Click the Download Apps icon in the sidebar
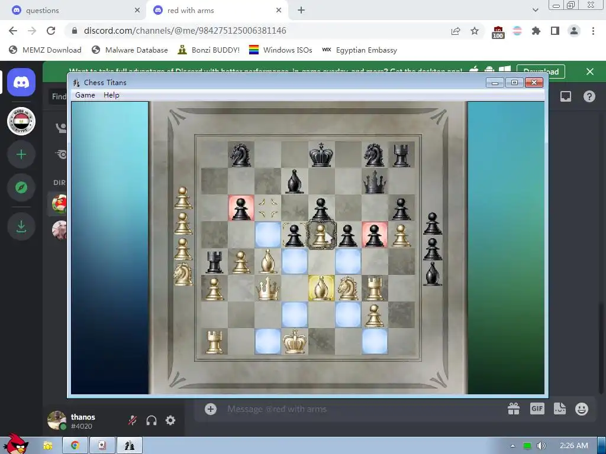 pos(21,226)
